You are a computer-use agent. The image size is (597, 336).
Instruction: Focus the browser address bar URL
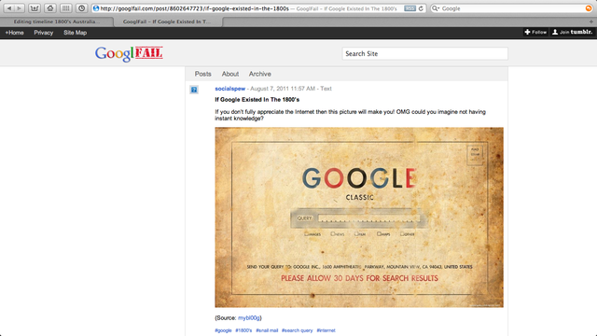tap(194, 8)
